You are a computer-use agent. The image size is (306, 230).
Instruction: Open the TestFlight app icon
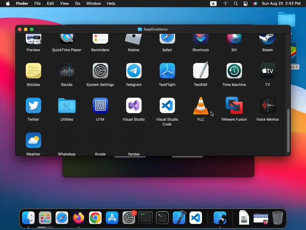(x=167, y=71)
